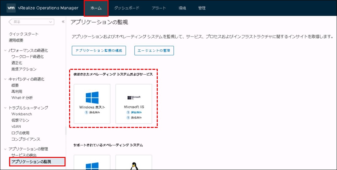The width and height of the screenshot is (337, 170).
Task: Click the アプリケーションの監視 page heading
Action: (x=99, y=22)
